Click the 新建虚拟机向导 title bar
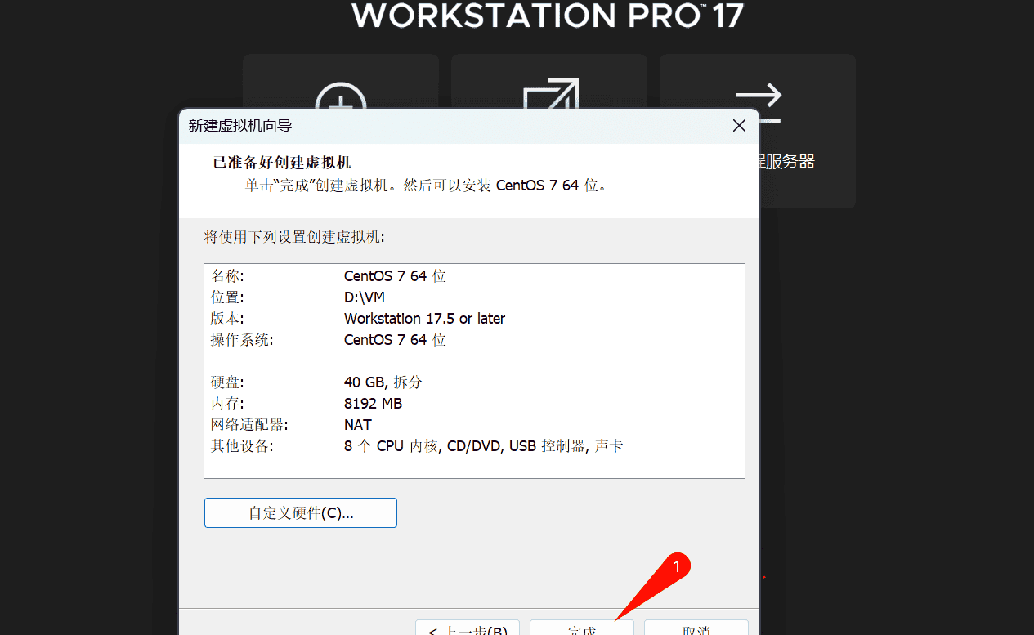The height and width of the screenshot is (635, 1034). tap(450, 126)
